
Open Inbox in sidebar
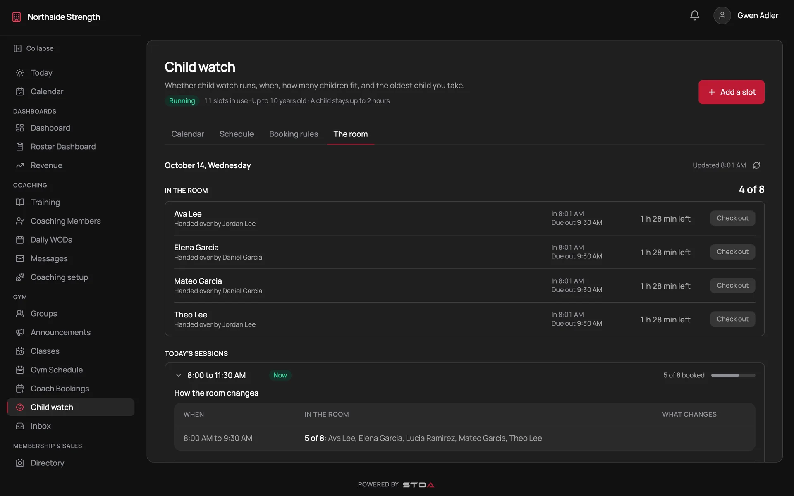41,426
